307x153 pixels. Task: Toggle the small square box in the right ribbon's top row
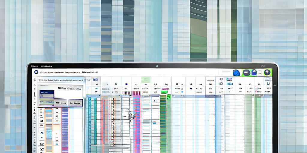click(x=221, y=79)
